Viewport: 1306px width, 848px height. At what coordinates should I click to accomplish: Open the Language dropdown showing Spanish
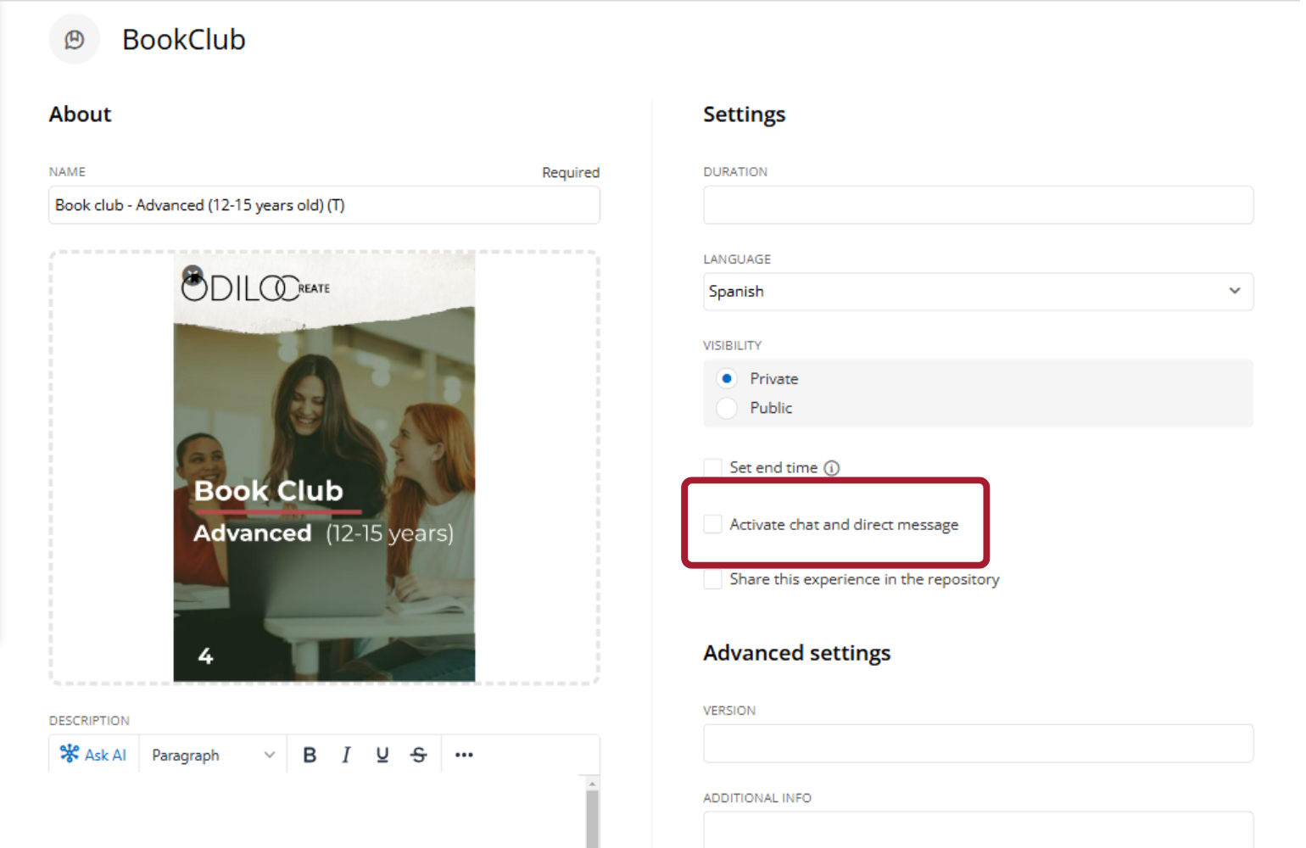(x=978, y=292)
